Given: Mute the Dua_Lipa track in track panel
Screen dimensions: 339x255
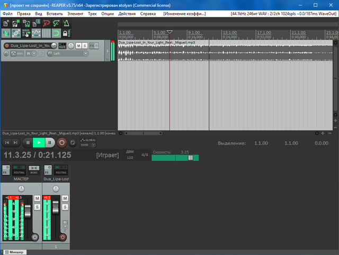Looking at the screenshot, I should (78, 46).
